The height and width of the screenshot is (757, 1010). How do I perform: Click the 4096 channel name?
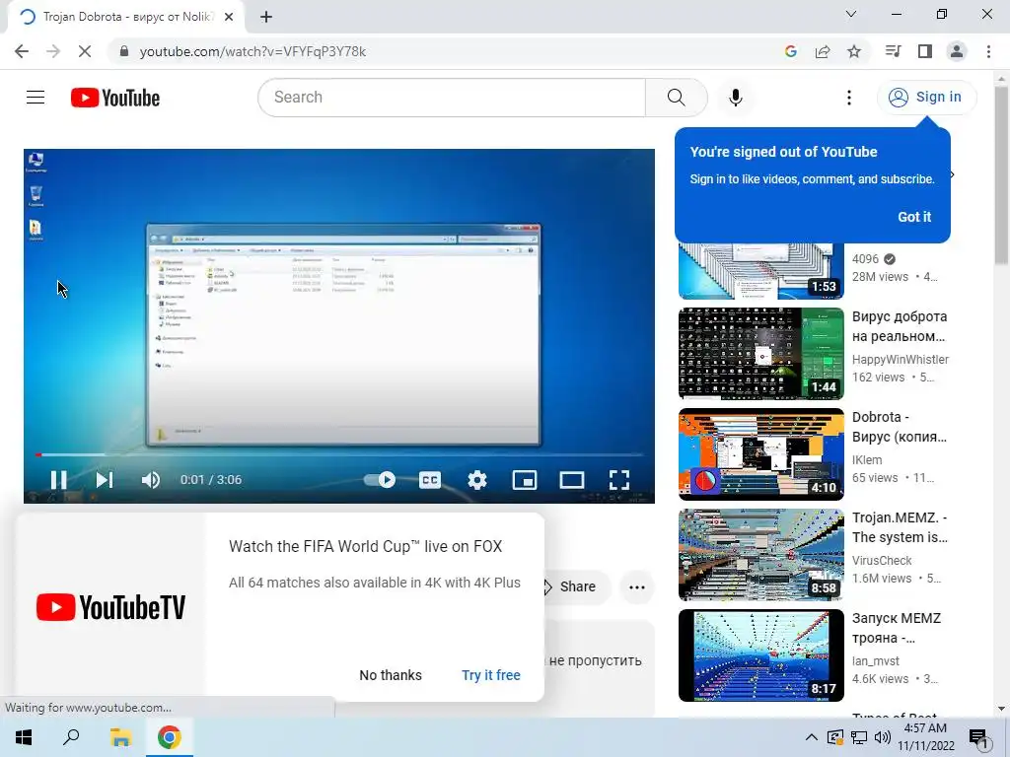pos(864,259)
